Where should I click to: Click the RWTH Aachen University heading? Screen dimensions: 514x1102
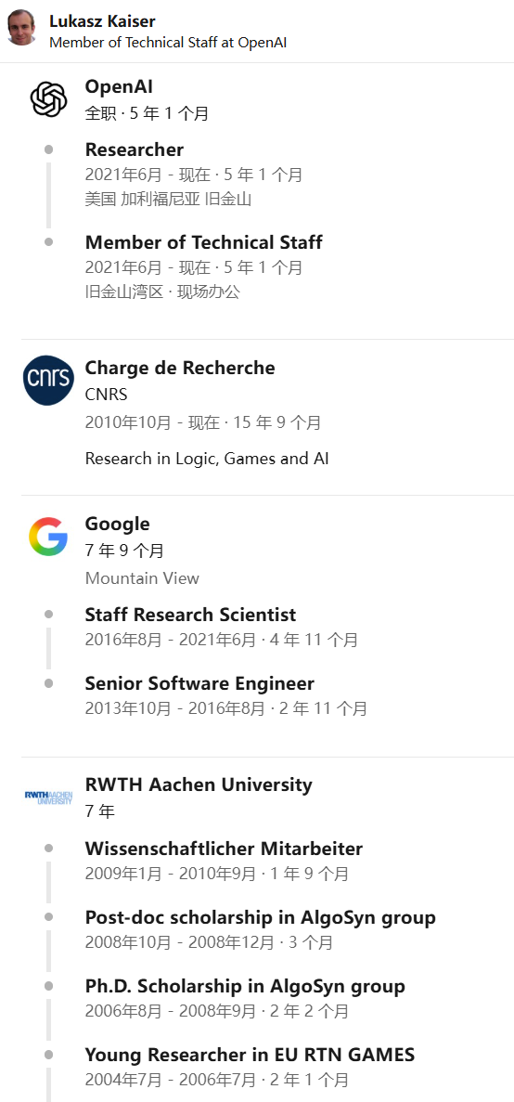click(199, 784)
